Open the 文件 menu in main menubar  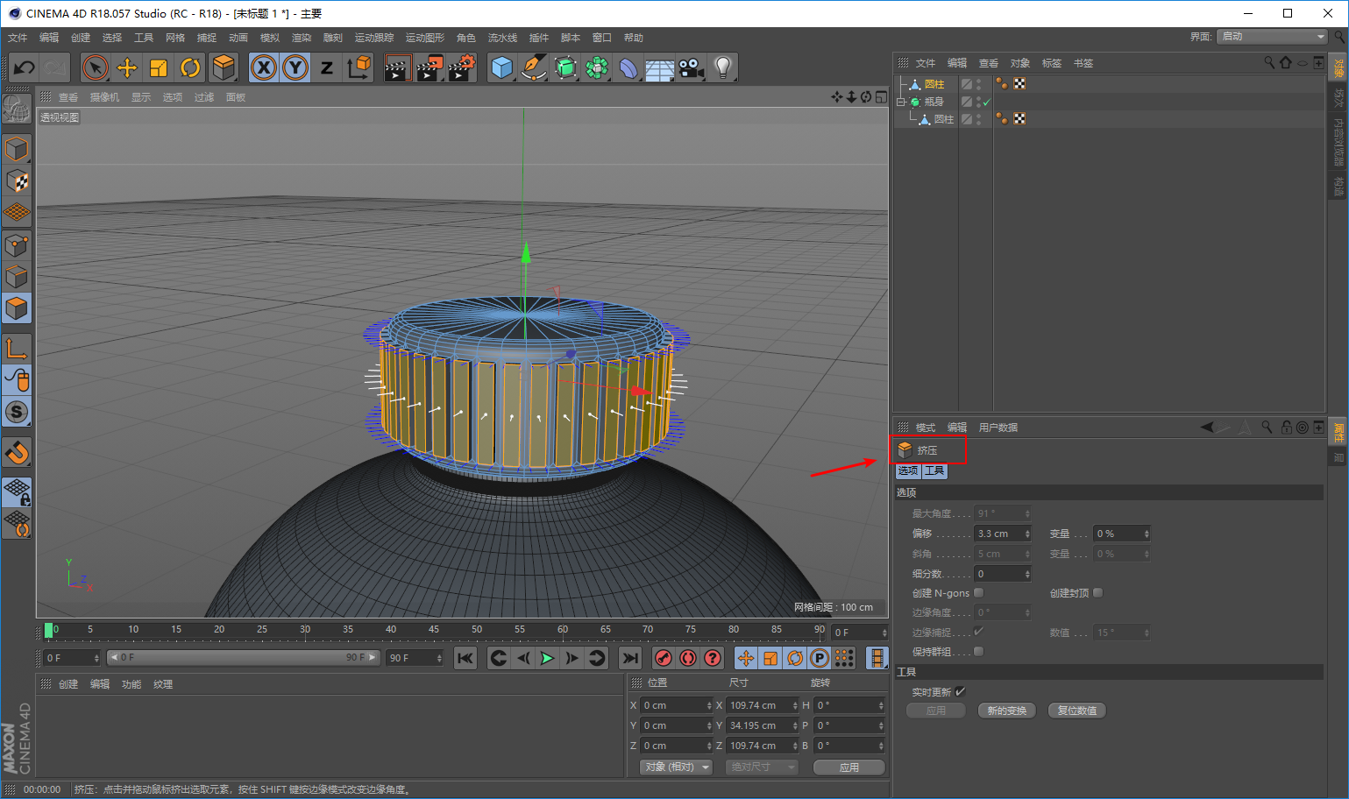(18, 38)
